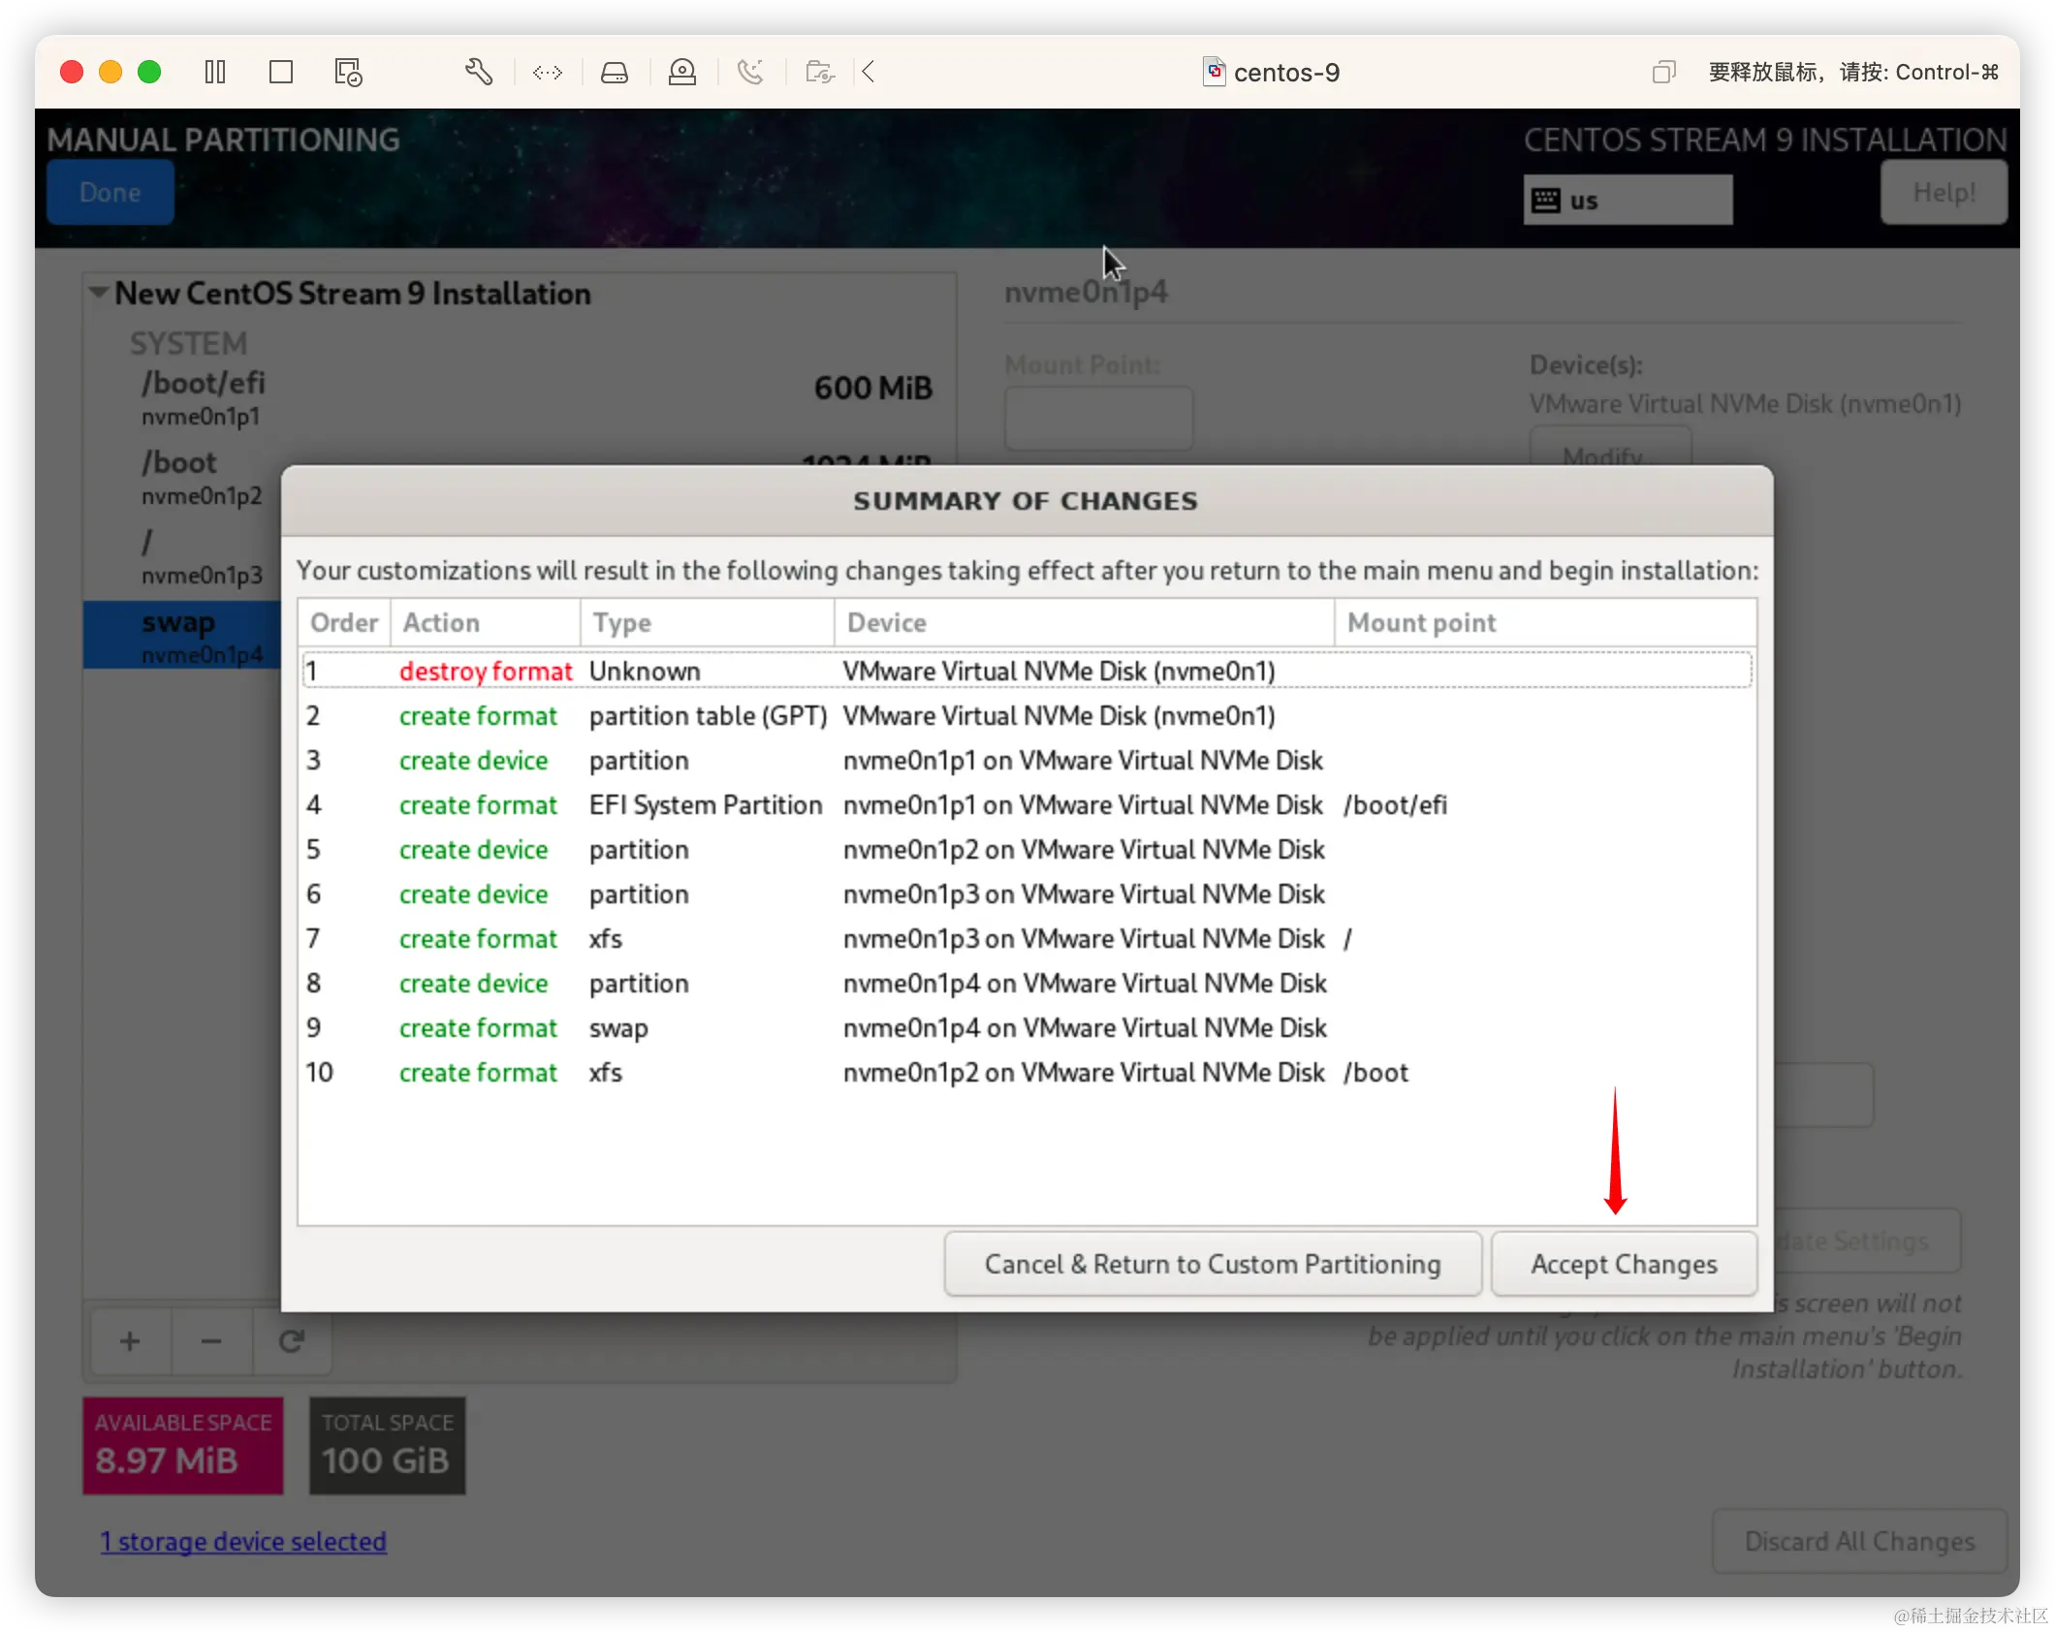Screen dimensions: 2055x1632
Task: Click the AVAILABLE SPACE 8.97 MiB indicator
Action: [182, 1446]
